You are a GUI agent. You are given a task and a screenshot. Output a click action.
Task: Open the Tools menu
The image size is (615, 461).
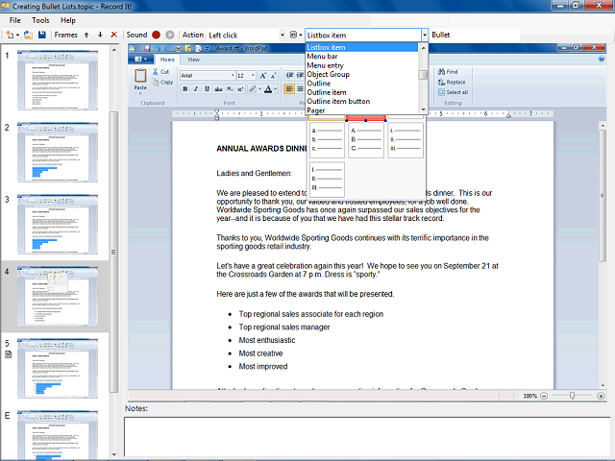pos(40,20)
